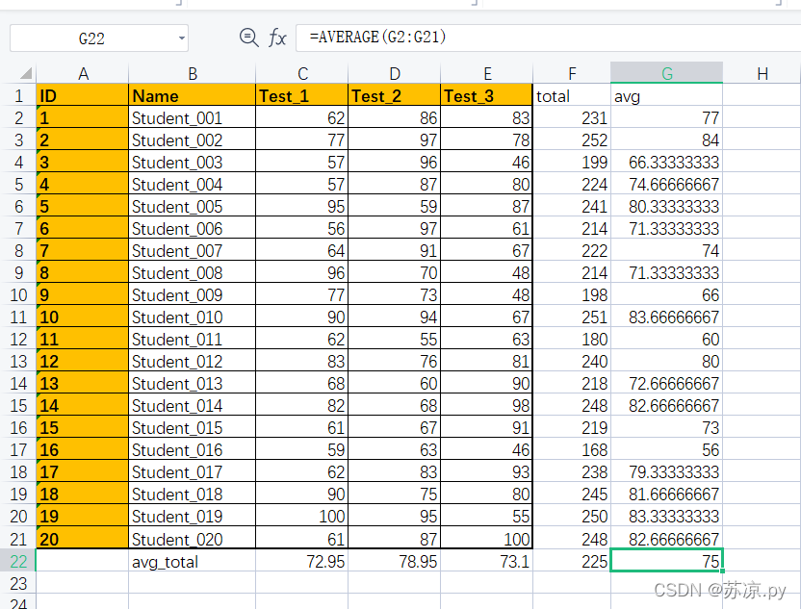Select row 22 header
The image size is (801, 609).
click(18, 561)
